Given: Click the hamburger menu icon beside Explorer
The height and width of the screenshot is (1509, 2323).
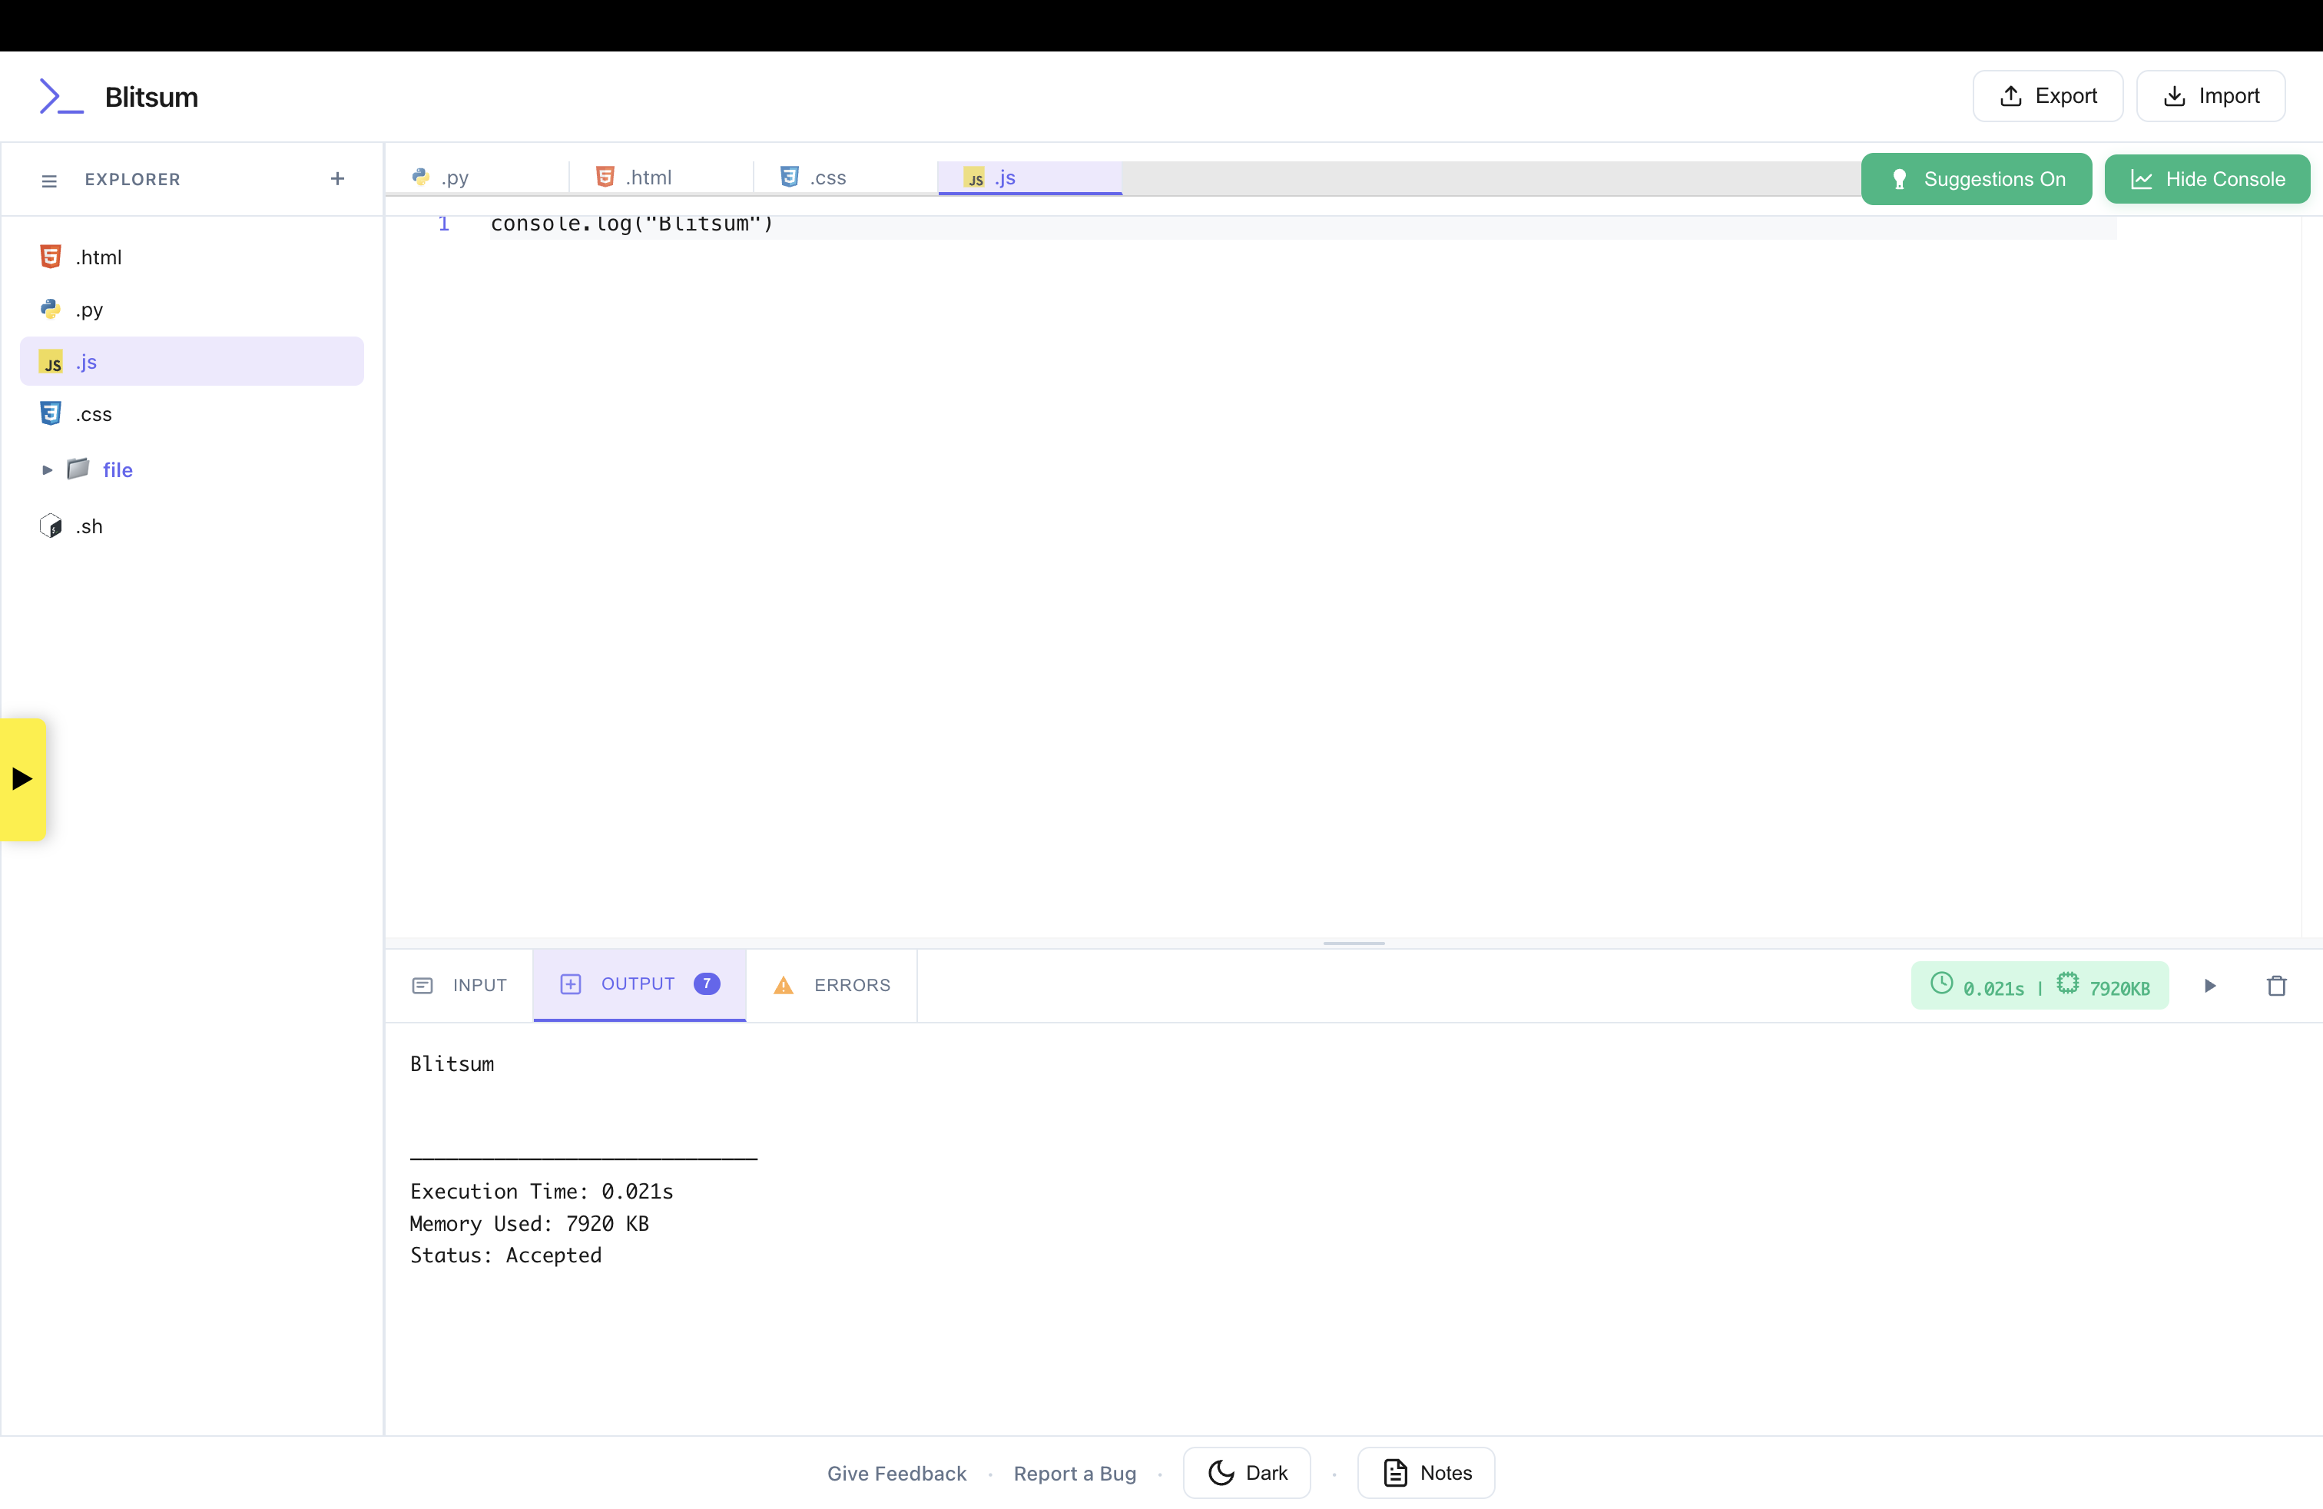Looking at the screenshot, I should click(49, 181).
